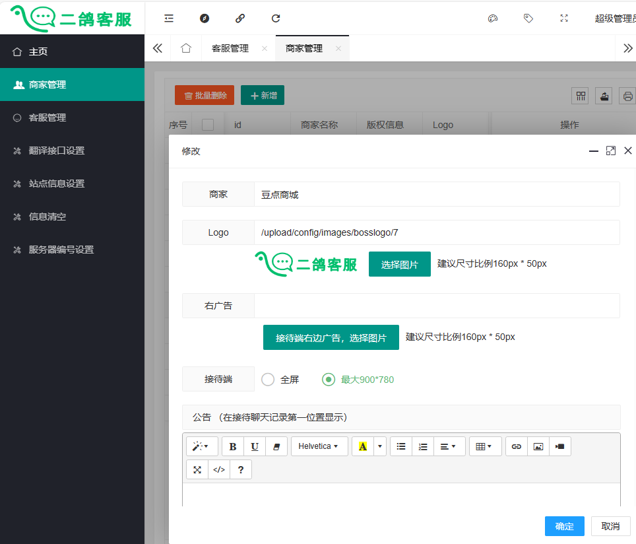
Task: Insert a link in the editor toolbar
Action: (x=517, y=446)
